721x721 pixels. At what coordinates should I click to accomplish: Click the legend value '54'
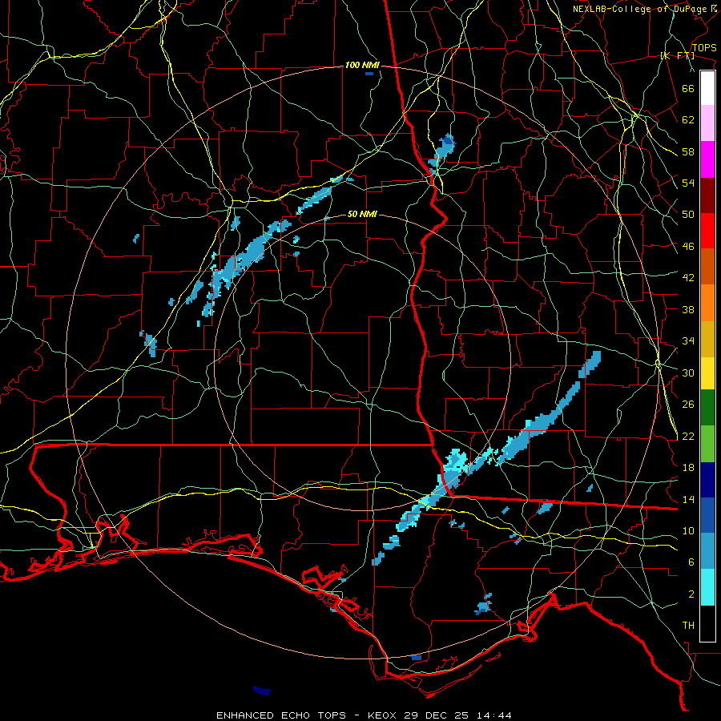(x=688, y=183)
